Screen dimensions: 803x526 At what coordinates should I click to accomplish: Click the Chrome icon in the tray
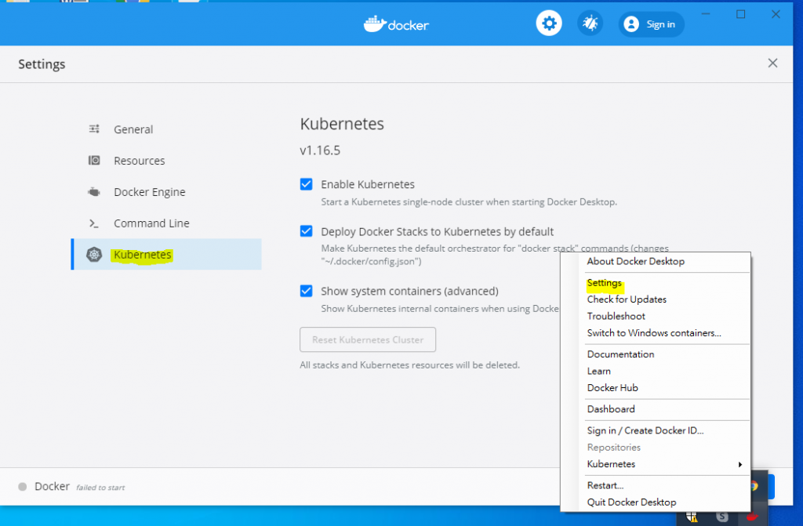tap(754, 485)
